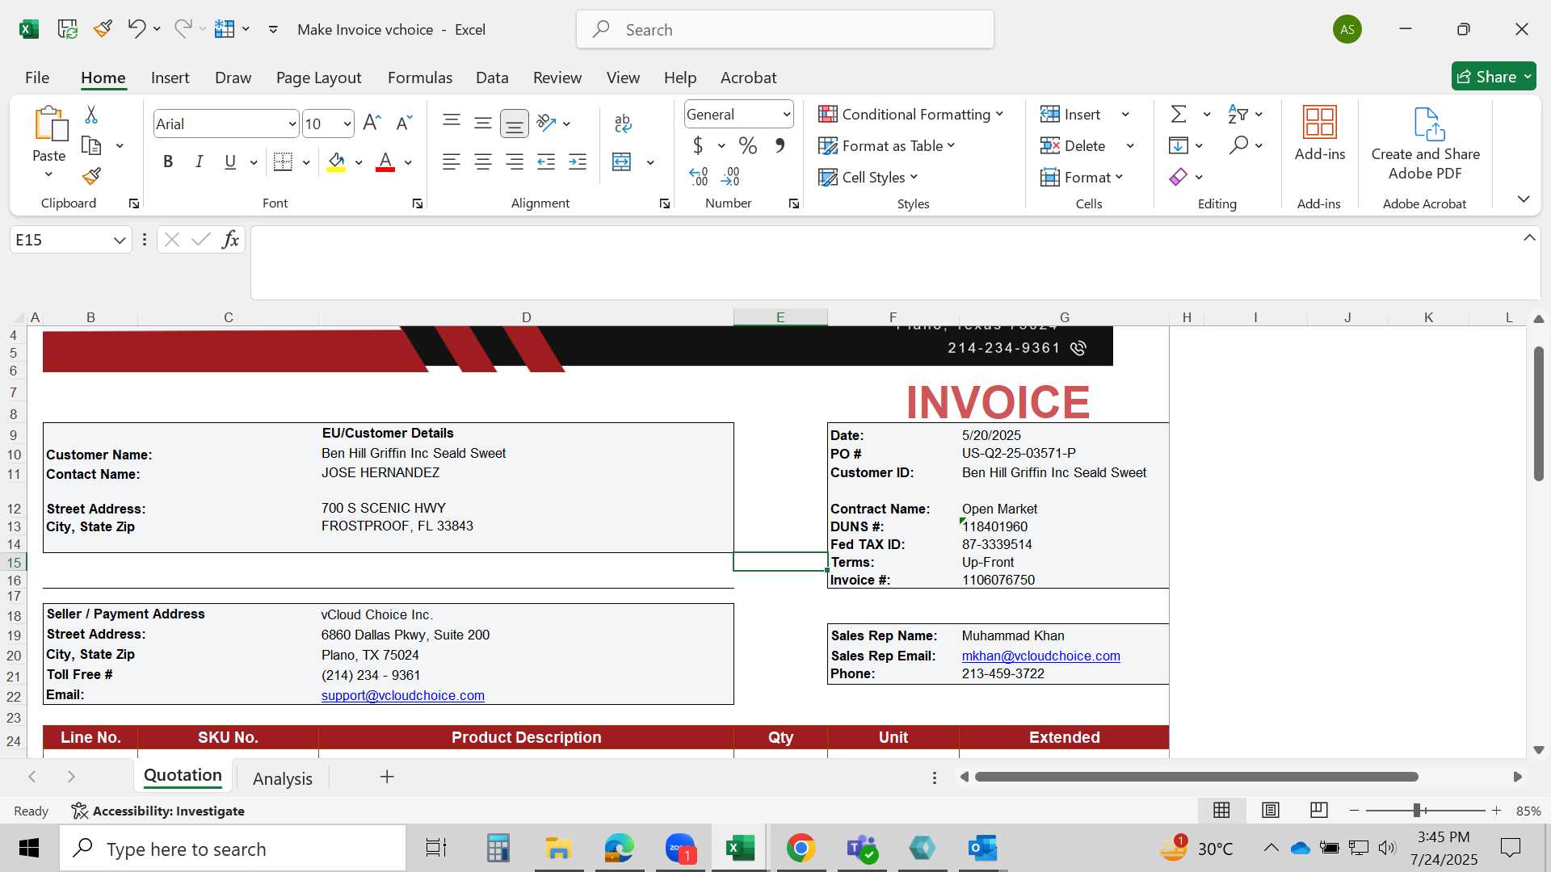Image resolution: width=1551 pixels, height=872 pixels.
Task: Apply yellow Fill Color highlight
Action: pyautogui.click(x=336, y=162)
